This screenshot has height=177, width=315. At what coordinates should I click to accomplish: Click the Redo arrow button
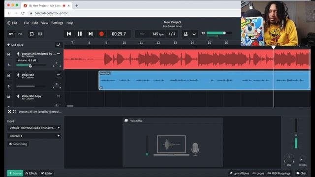point(20,34)
